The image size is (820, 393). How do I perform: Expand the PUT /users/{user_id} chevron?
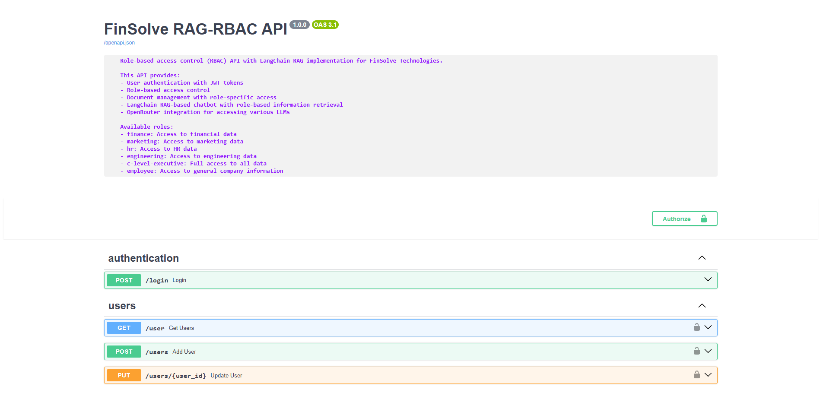(x=708, y=375)
